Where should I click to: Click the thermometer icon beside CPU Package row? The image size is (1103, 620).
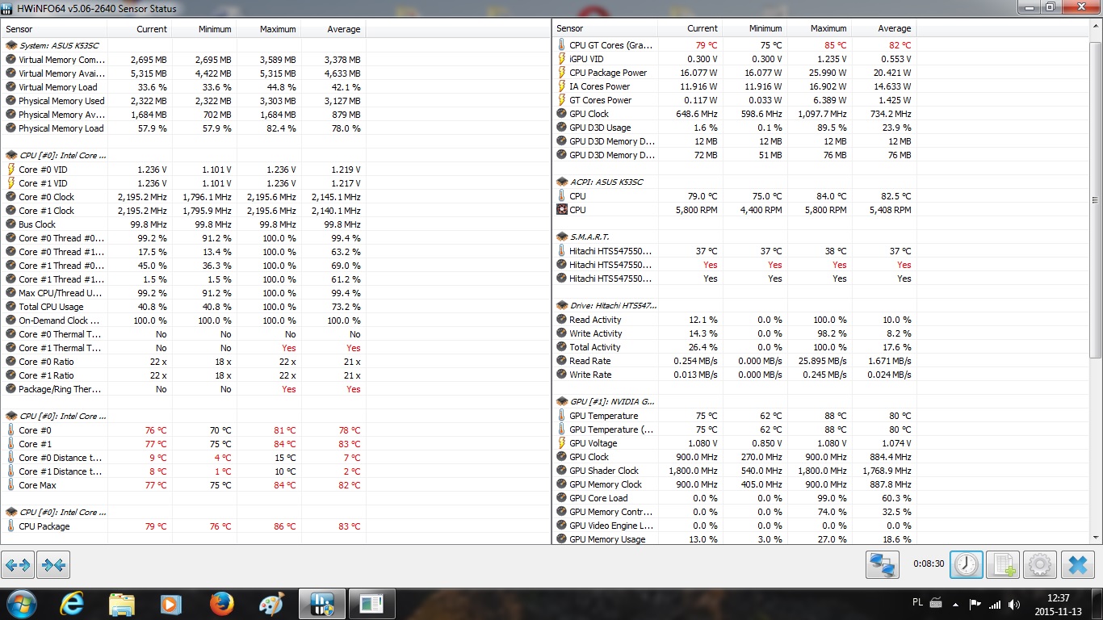pos(11,526)
